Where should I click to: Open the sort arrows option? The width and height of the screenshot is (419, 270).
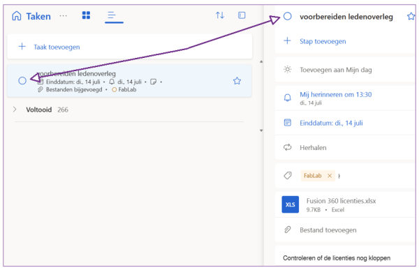coord(220,15)
